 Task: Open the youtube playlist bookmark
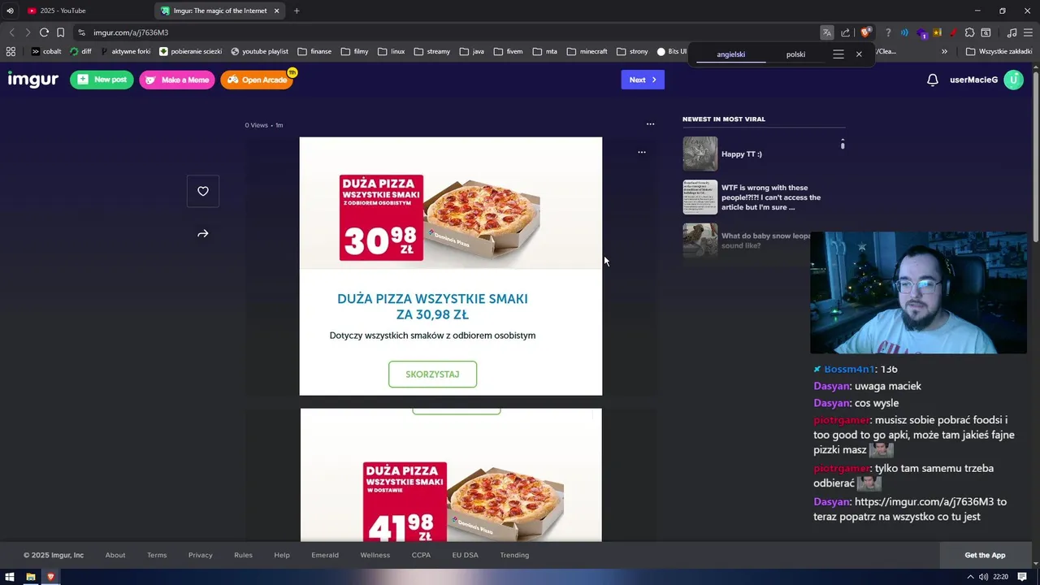(x=259, y=51)
